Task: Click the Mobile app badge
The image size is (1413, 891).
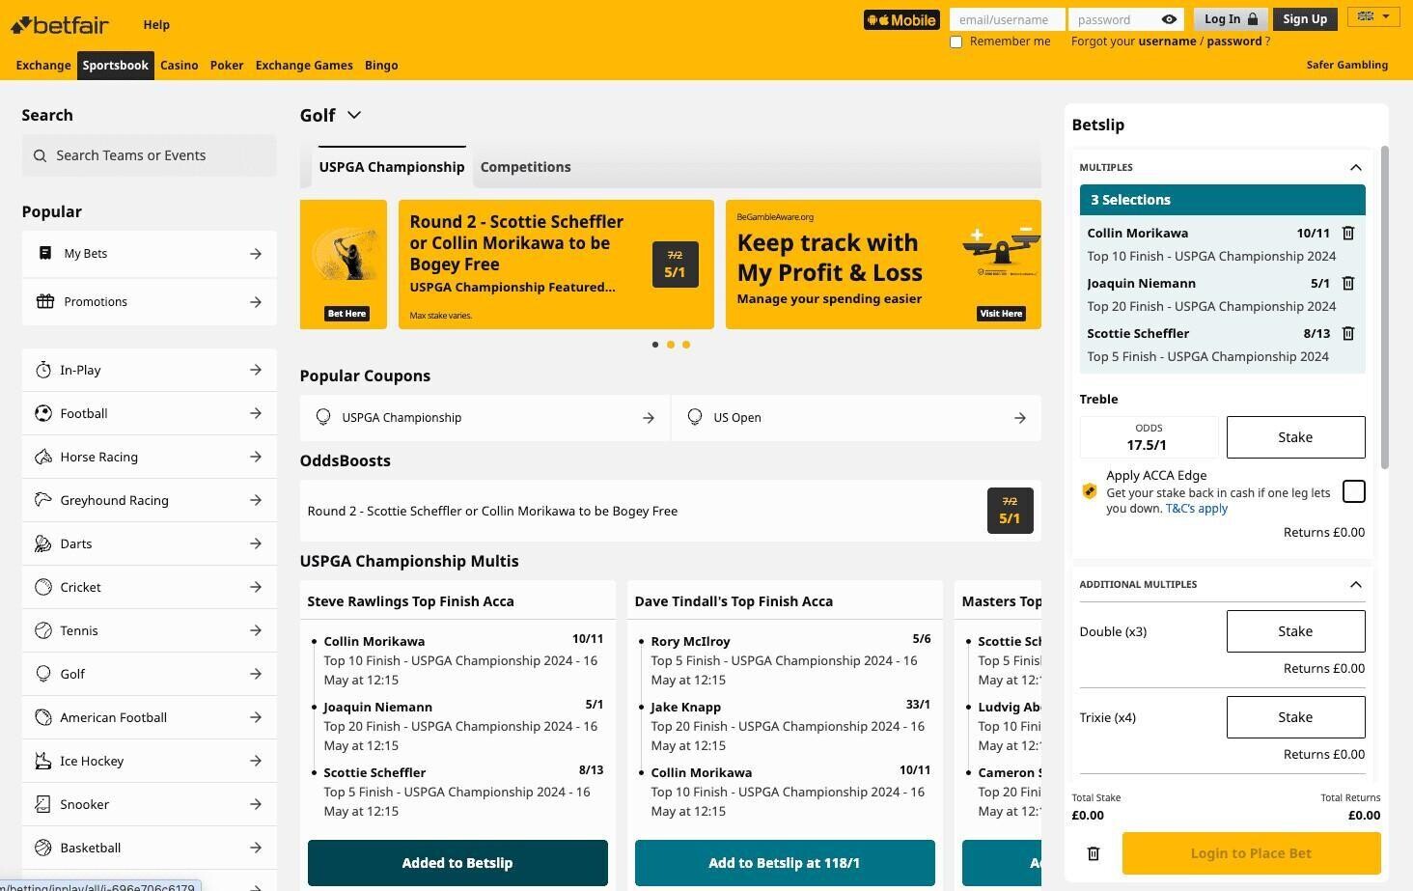Action: tap(901, 19)
